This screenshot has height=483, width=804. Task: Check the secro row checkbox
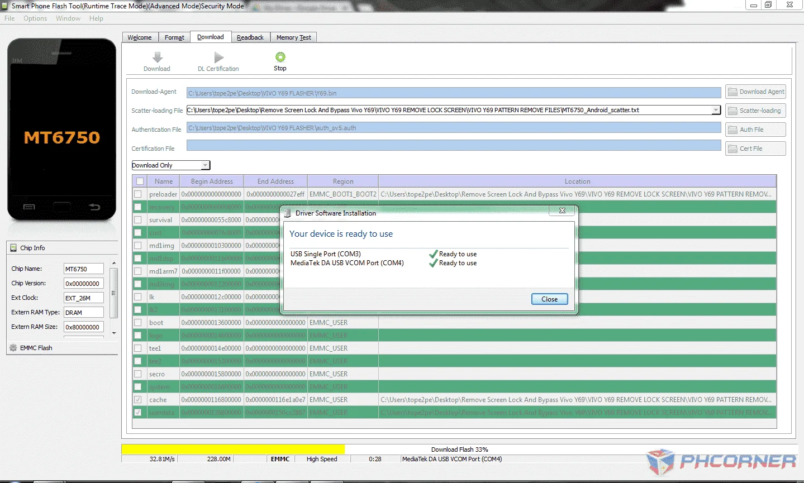(x=137, y=374)
